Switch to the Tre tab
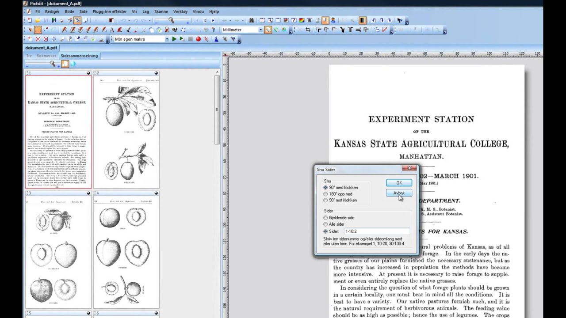 point(29,56)
